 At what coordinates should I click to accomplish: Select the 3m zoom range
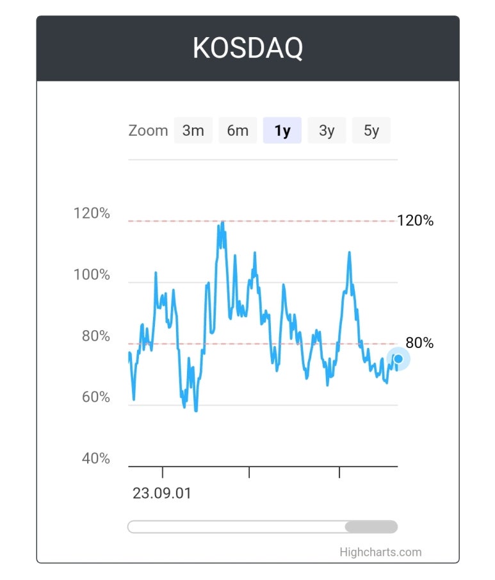[x=193, y=130]
